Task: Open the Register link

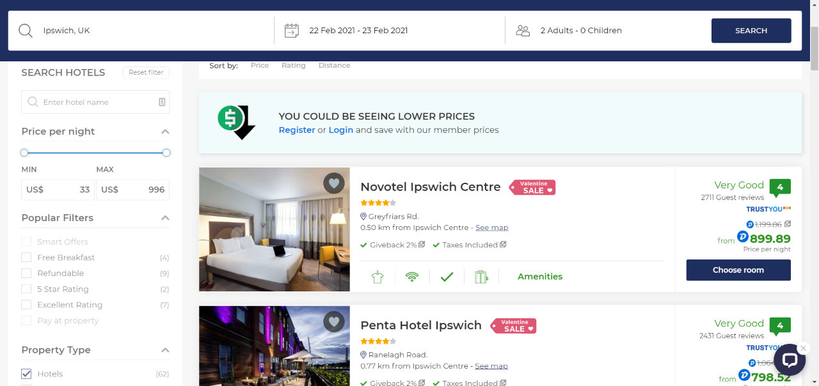Action: [297, 130]
